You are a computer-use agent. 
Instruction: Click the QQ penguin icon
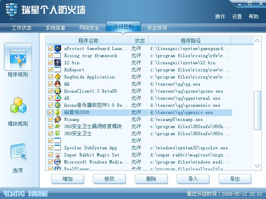tap(58, 84)
